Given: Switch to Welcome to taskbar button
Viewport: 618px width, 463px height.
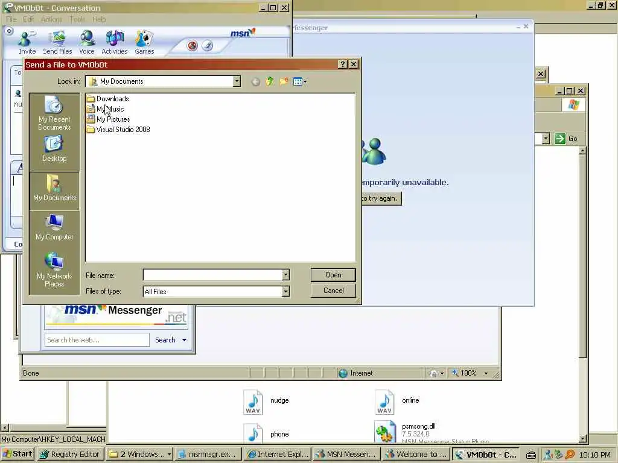Looking at the screenshot, I should point(416,454).
